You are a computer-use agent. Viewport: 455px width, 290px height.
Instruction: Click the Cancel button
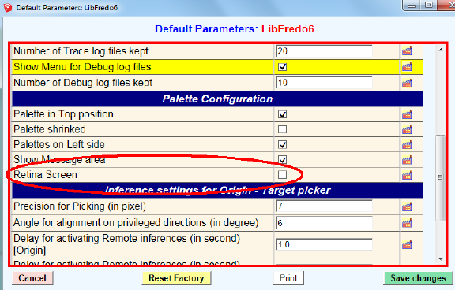point(32,278)
